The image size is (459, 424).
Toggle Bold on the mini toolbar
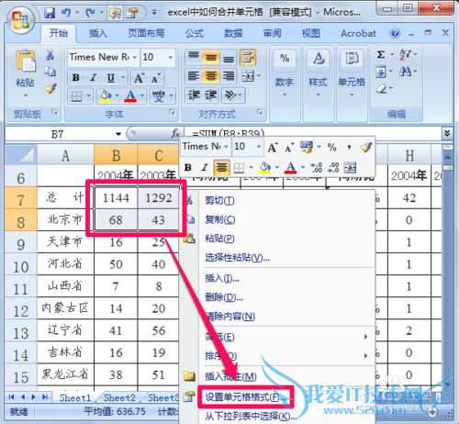click(188, 168)
